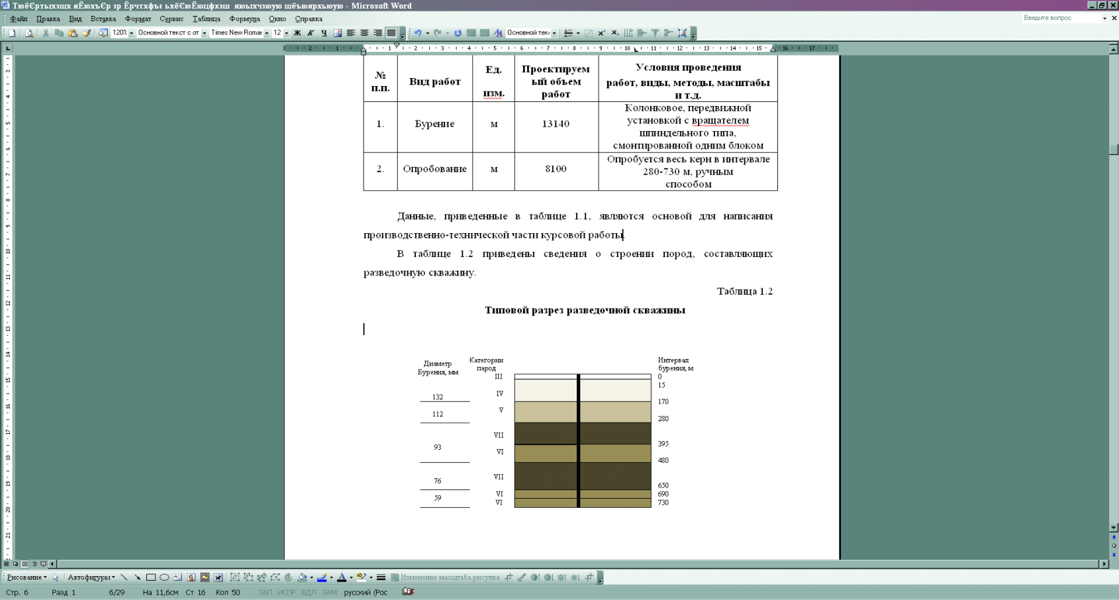
Task: Insert a picture from file
Action: (338, 32)
